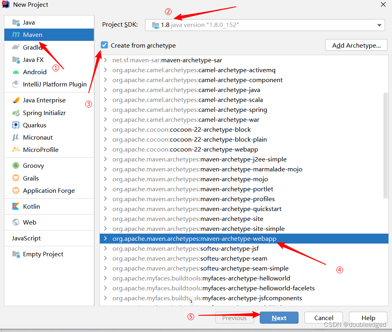The width and height of the screenshot is (392, 332).
Task: Select maven-archetype-marmalade-mojo row
Action: tap(244, 169)
